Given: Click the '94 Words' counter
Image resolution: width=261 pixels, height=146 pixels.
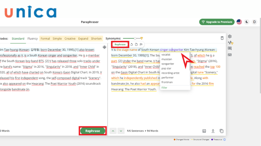Looking at the screenshot, I should point(152,131).
